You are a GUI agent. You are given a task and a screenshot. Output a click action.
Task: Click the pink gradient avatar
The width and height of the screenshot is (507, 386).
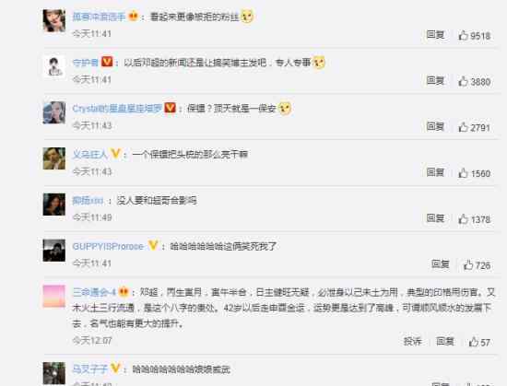pyautogui.click(x=54, y=297)
